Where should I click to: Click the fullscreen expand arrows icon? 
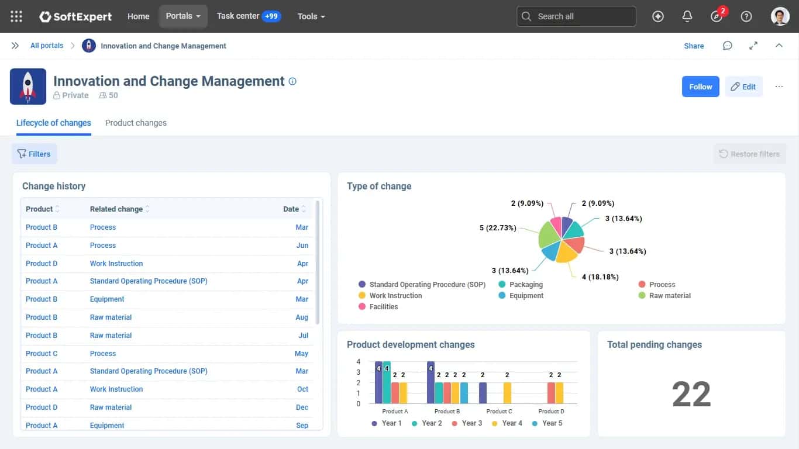(753, 46)
